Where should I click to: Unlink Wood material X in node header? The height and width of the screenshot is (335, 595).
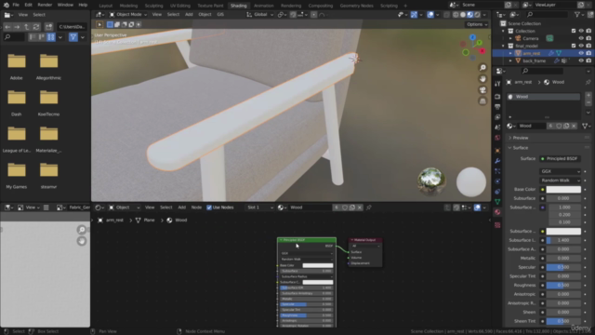pyautogui.click(x=360, y=208)
